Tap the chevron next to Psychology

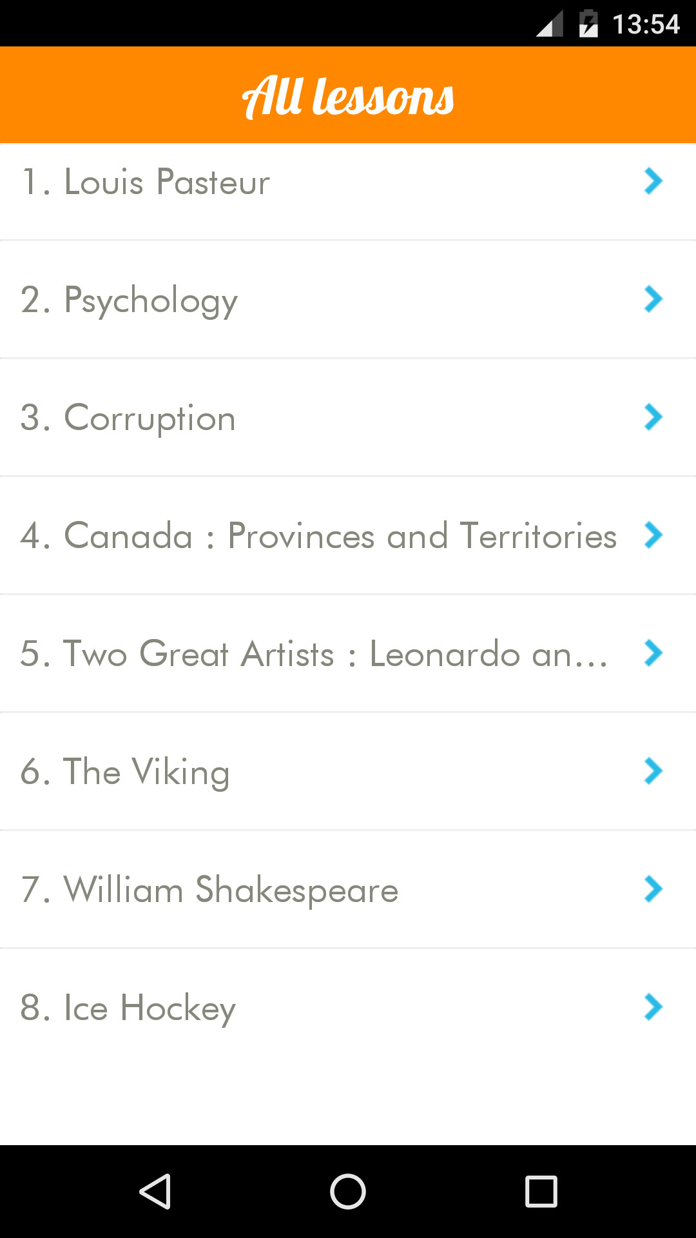[653, 299]
